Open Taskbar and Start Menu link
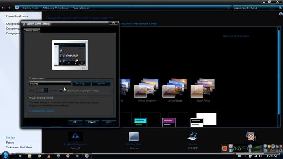The height and width of the screenshot is (159, 283). [x=19, y=147]
